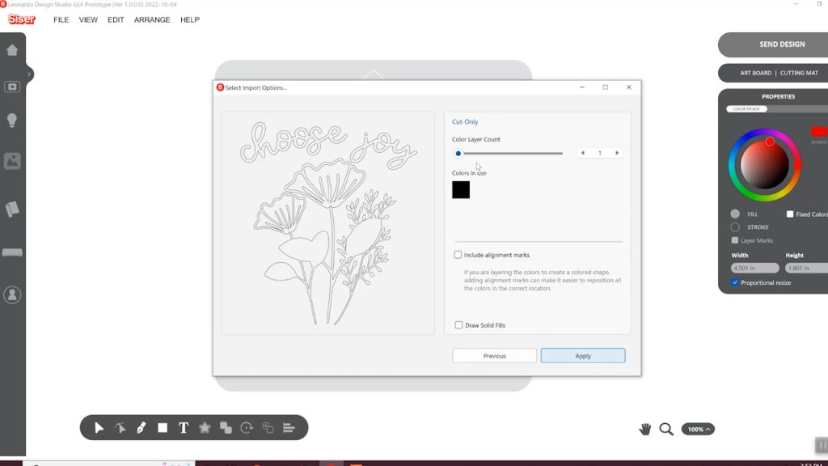
Task: Minimize the Select Import Options dialog
Action: coord(582,87)
